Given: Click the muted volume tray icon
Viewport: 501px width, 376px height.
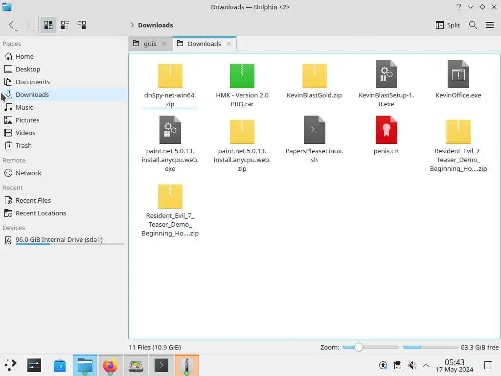Looking at the screenshot, I should (412, 365).
